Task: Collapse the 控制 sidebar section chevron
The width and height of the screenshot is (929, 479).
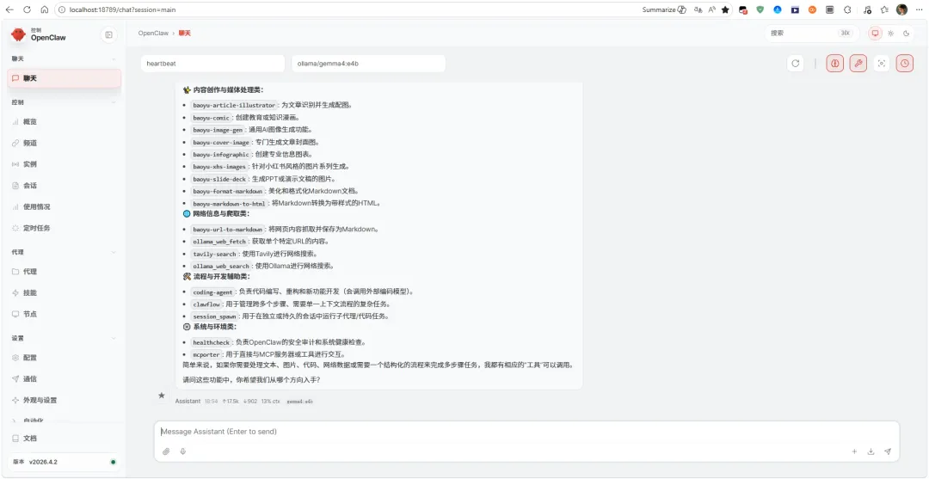Action: click(x=114, y=101)
